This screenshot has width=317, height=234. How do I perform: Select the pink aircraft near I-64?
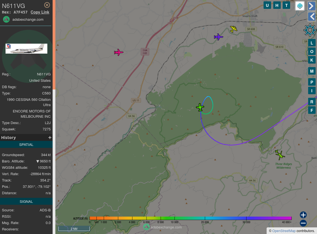pyautogui.click(x=119, y=52)
